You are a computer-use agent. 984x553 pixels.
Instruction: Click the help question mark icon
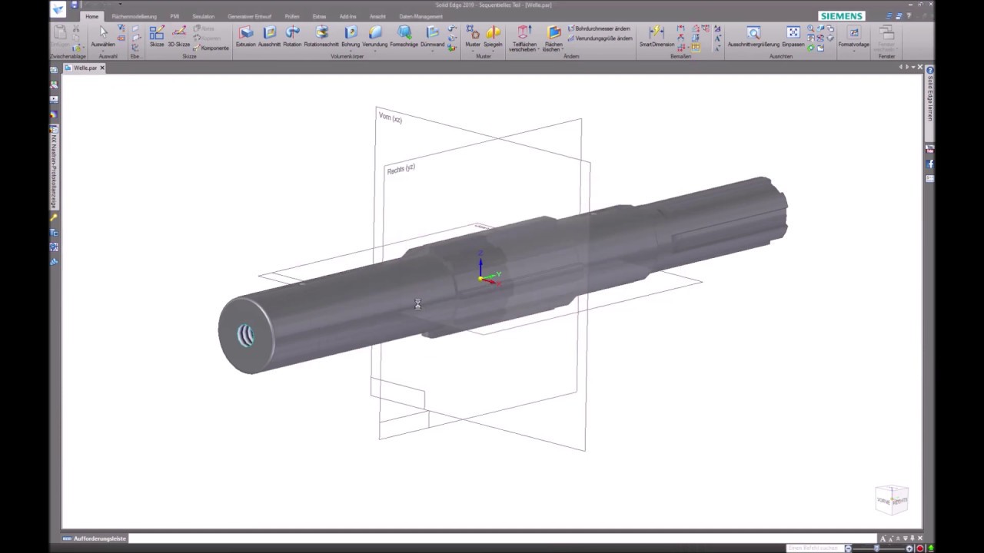(909, 15)
